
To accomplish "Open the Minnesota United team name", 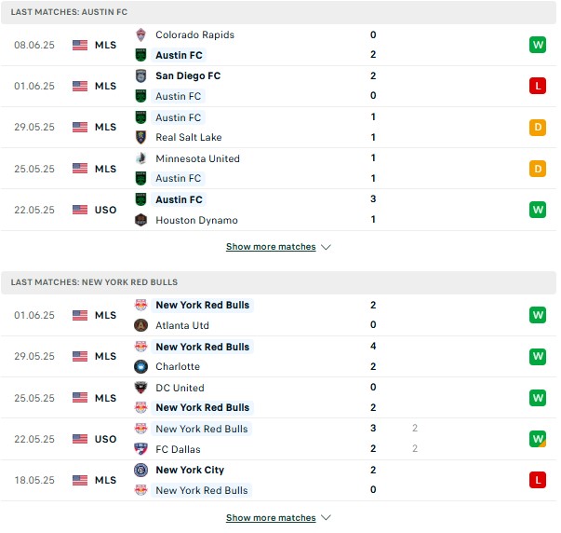I will point(197,158).
